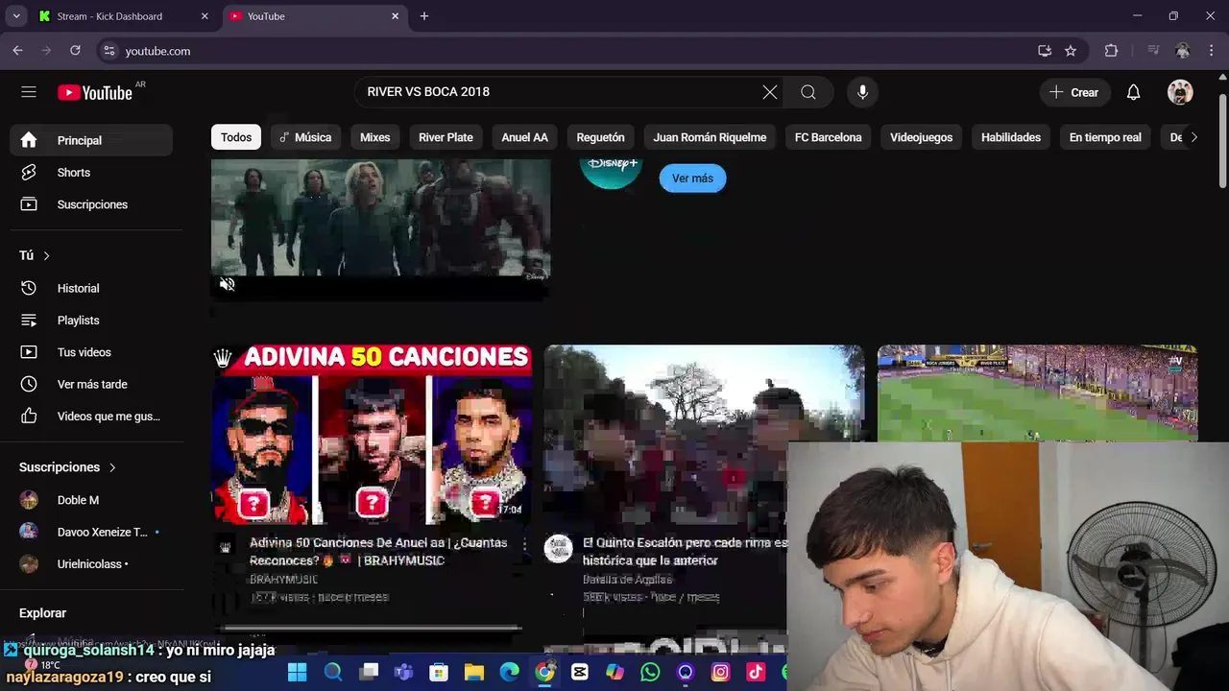
Task: Open the Adivina 50 Canciones video options
Action: pos(524,544)
